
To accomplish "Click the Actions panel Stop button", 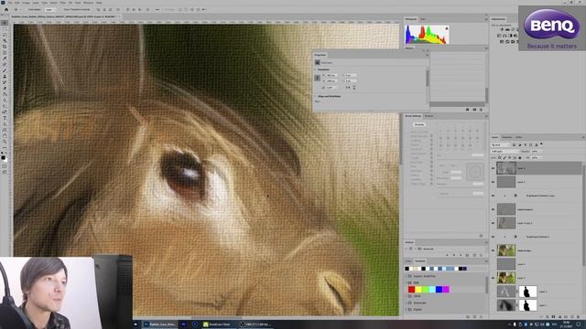I will click(x=448, y=255).
